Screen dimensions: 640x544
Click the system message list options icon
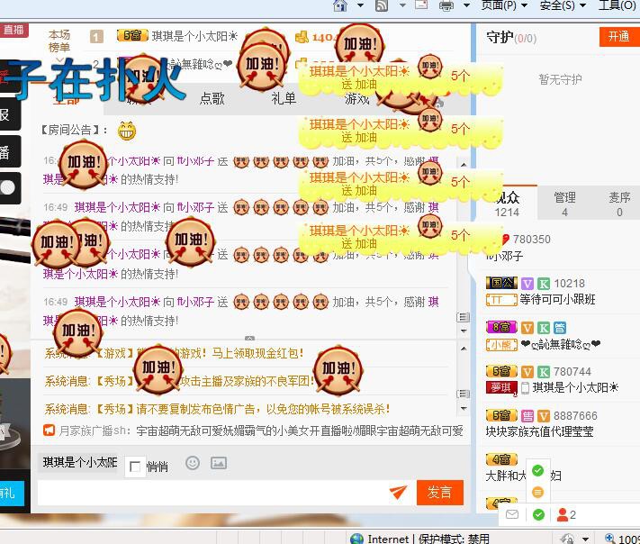[x=464, y=394]
